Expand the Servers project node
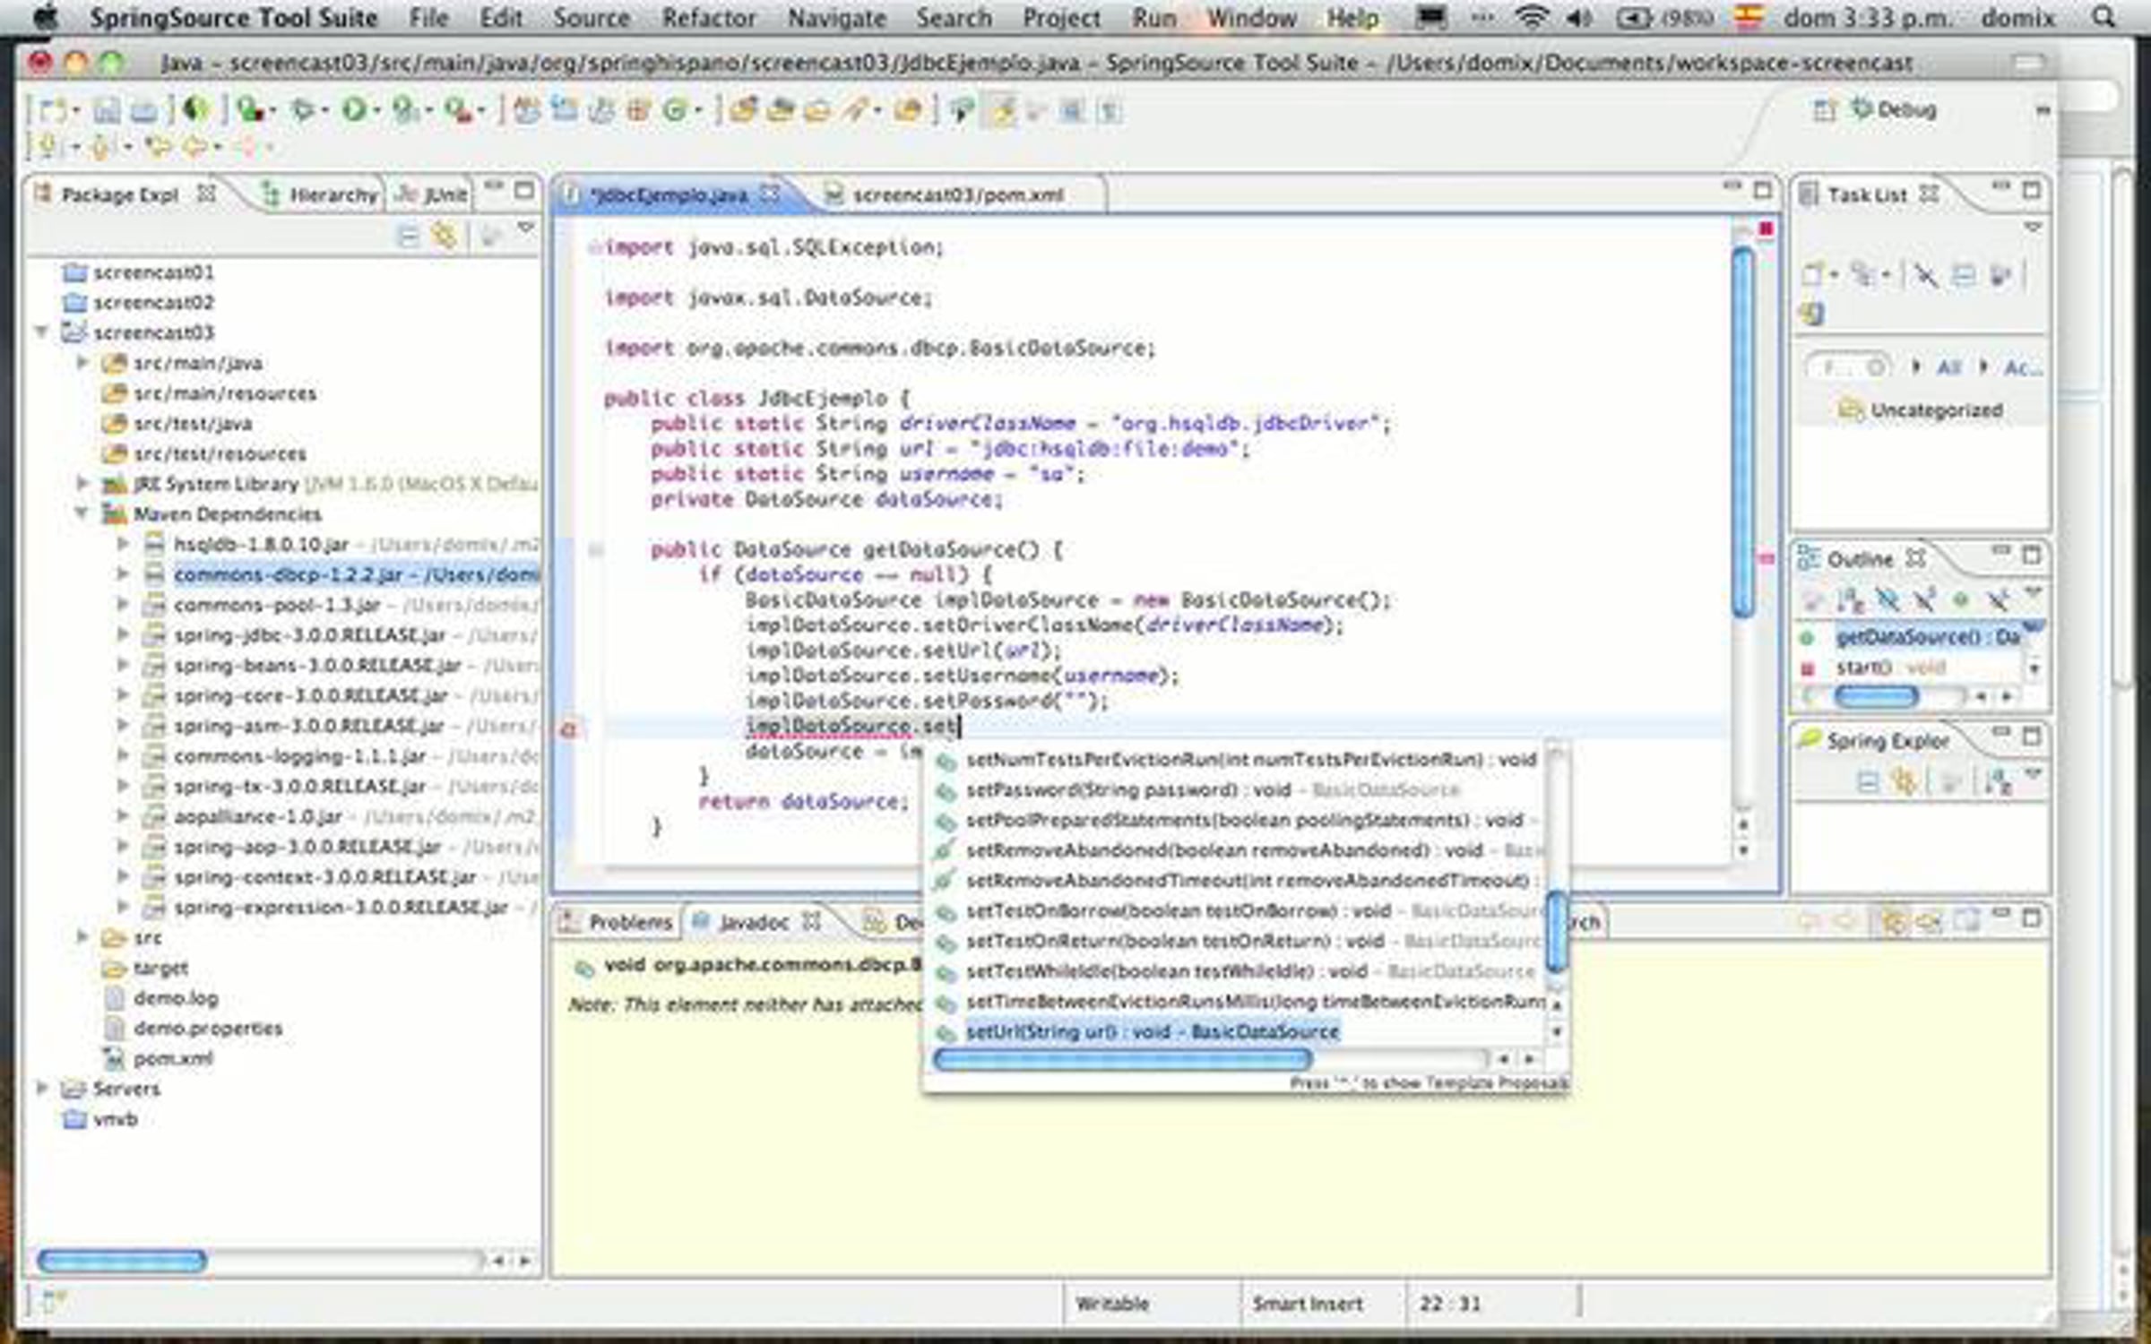This screenshot has width=2151, height=1344. click(41, 1088)
